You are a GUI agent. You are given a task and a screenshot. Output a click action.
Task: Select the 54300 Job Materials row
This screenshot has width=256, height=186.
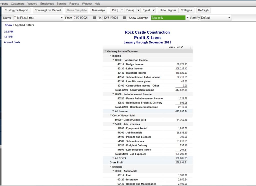147,133
